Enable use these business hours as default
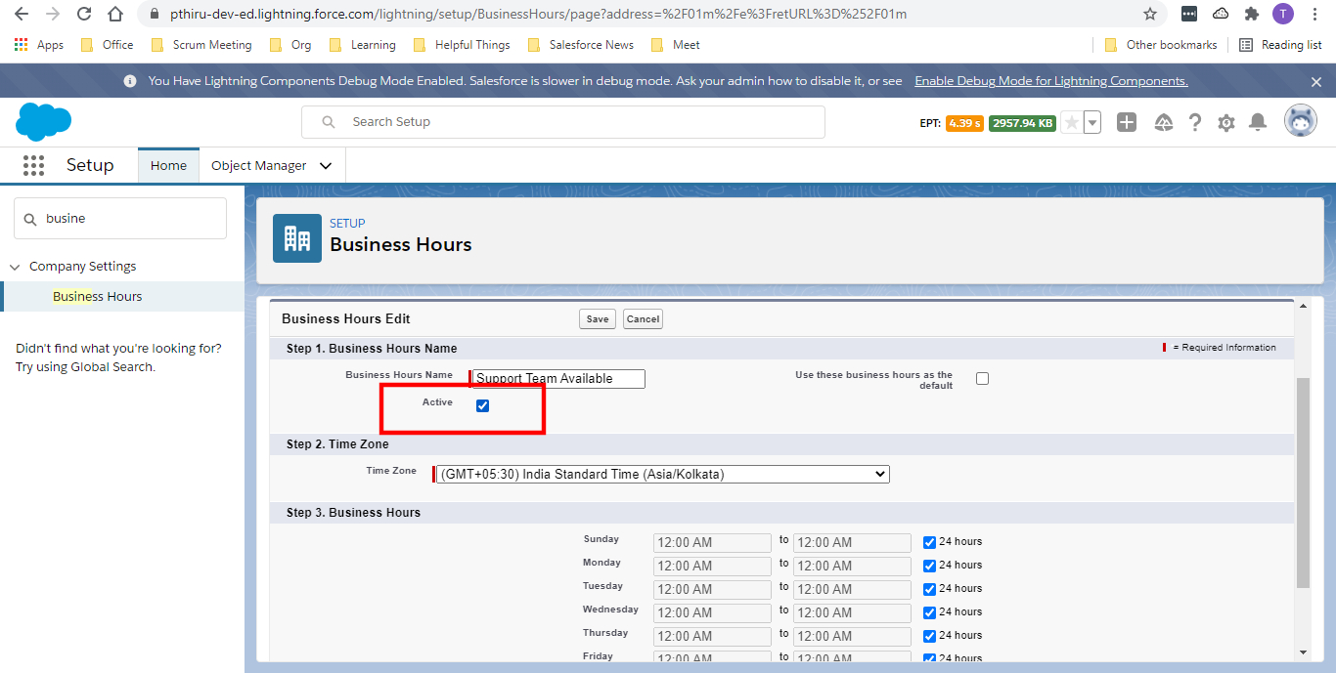 (982, 378)
